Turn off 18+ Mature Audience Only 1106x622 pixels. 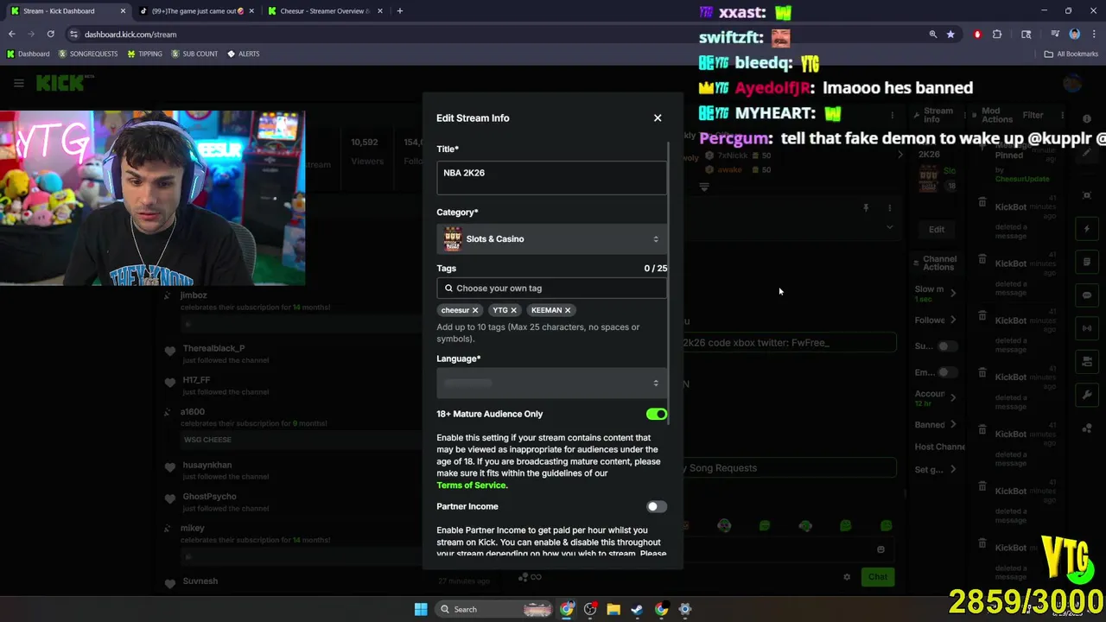(x=657, y=414)
